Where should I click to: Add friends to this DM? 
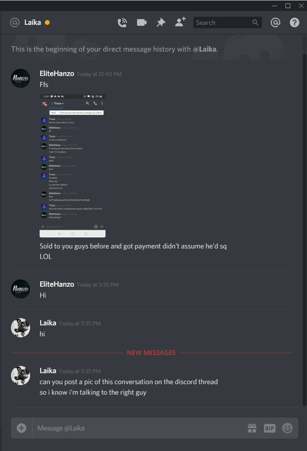point(180,22)
